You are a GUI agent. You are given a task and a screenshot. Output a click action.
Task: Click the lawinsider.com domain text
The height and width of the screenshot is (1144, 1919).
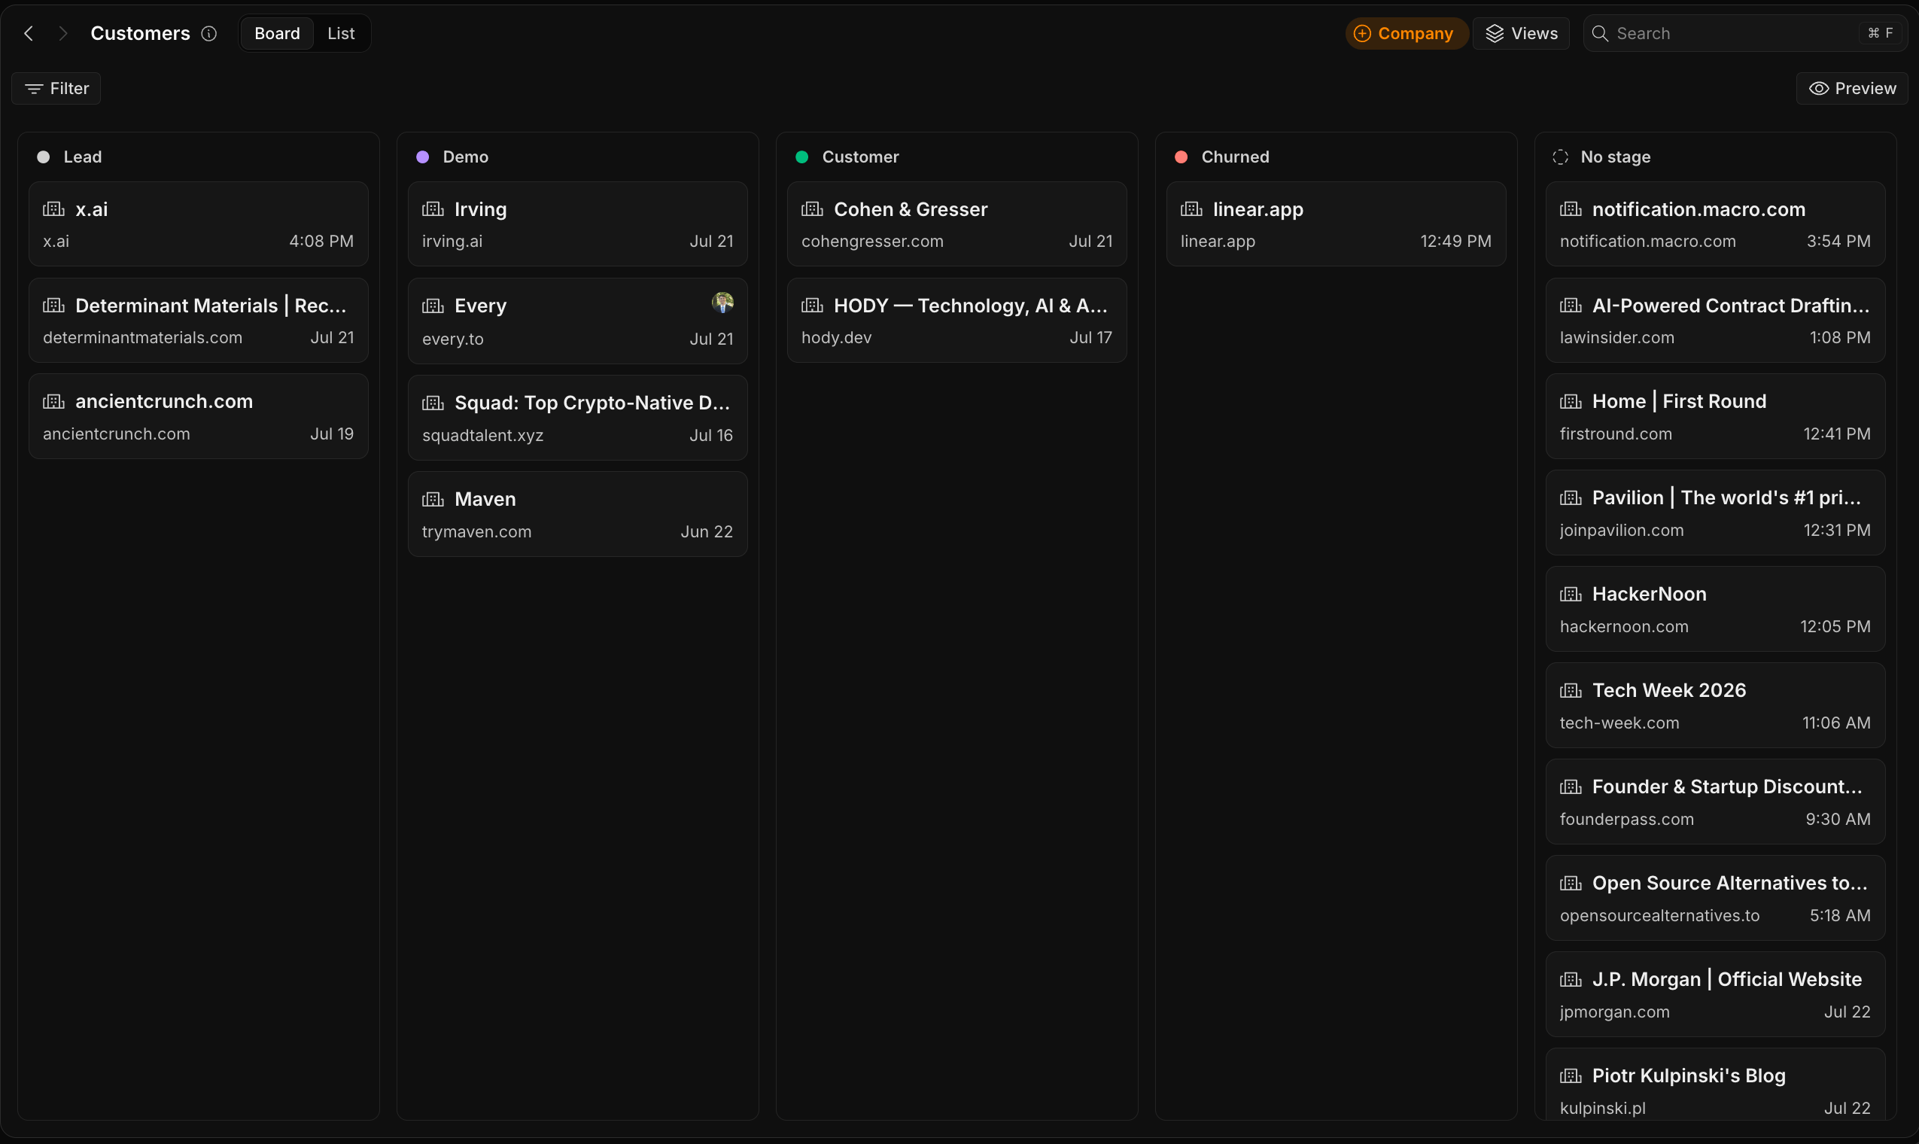pos(1617,338)
